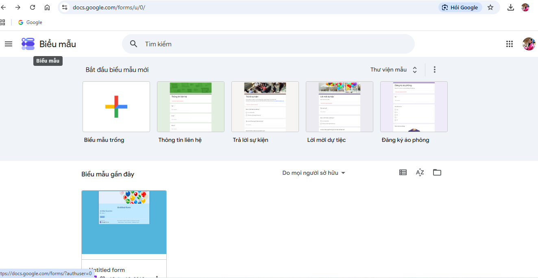Choose the Thông tin liên hệ template
Viewport: 538px width, 278px height.
(x=191, y=106)
